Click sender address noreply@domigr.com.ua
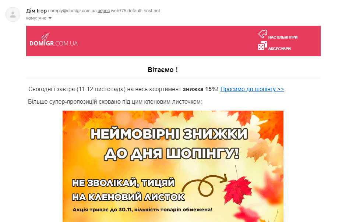The width and height of the screenshot is (349, 222). click(x=72, y=11)
